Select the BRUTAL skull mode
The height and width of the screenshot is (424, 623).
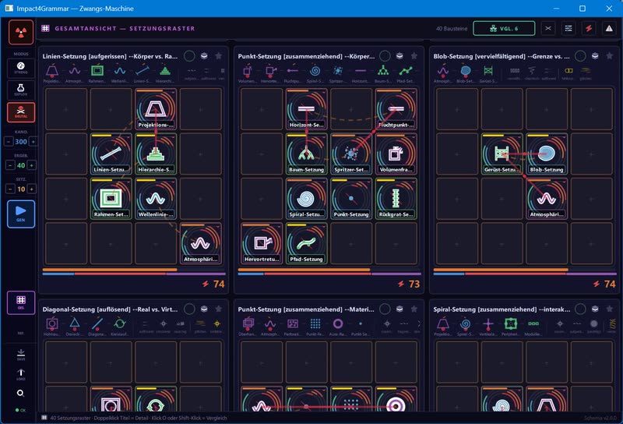(21, 112)
